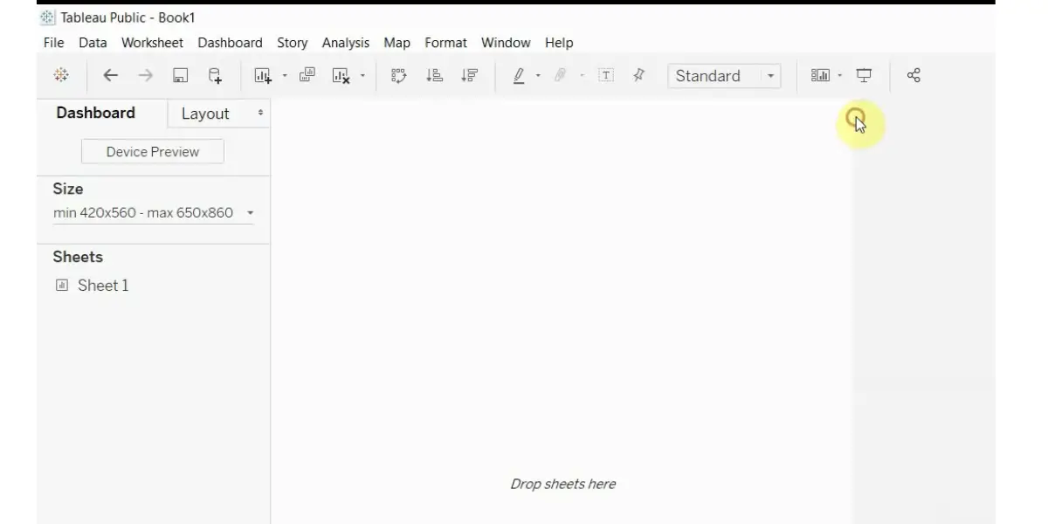Open the Standard fit dropdown
Viewport: 1048px width, 524px height.
[724, 76]
